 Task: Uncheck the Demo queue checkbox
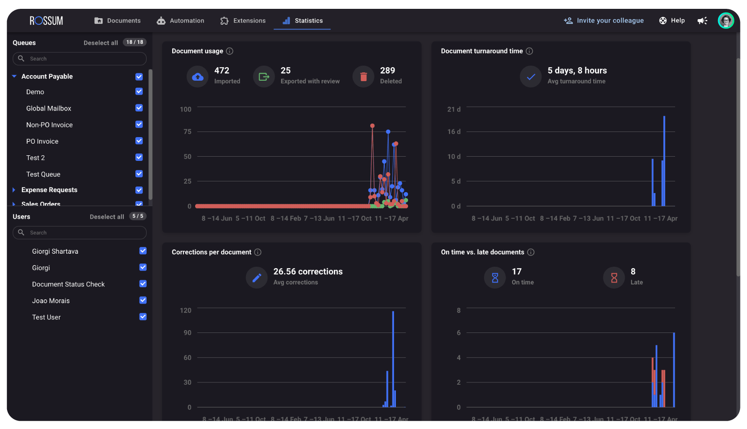139,91
